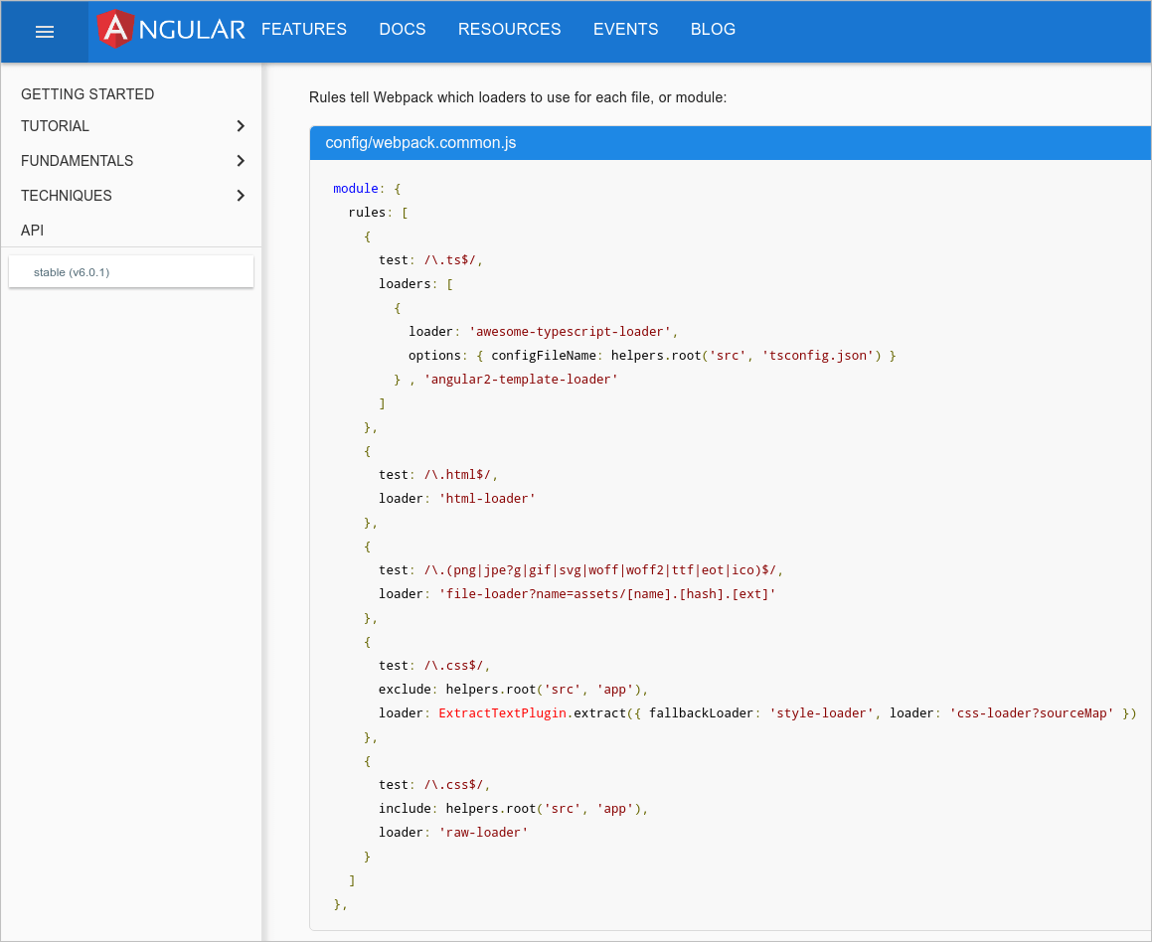Select GETTING STARTED in the sidebar
This screenshot has width=1152, height=942.
[87, 94]
